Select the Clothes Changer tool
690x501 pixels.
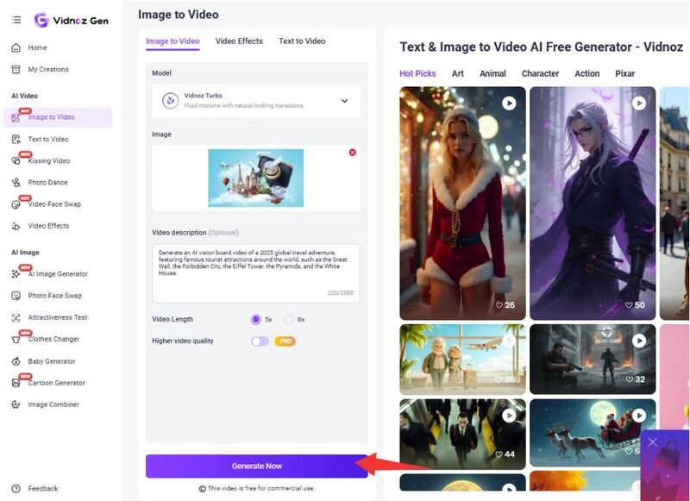(52, 340)
